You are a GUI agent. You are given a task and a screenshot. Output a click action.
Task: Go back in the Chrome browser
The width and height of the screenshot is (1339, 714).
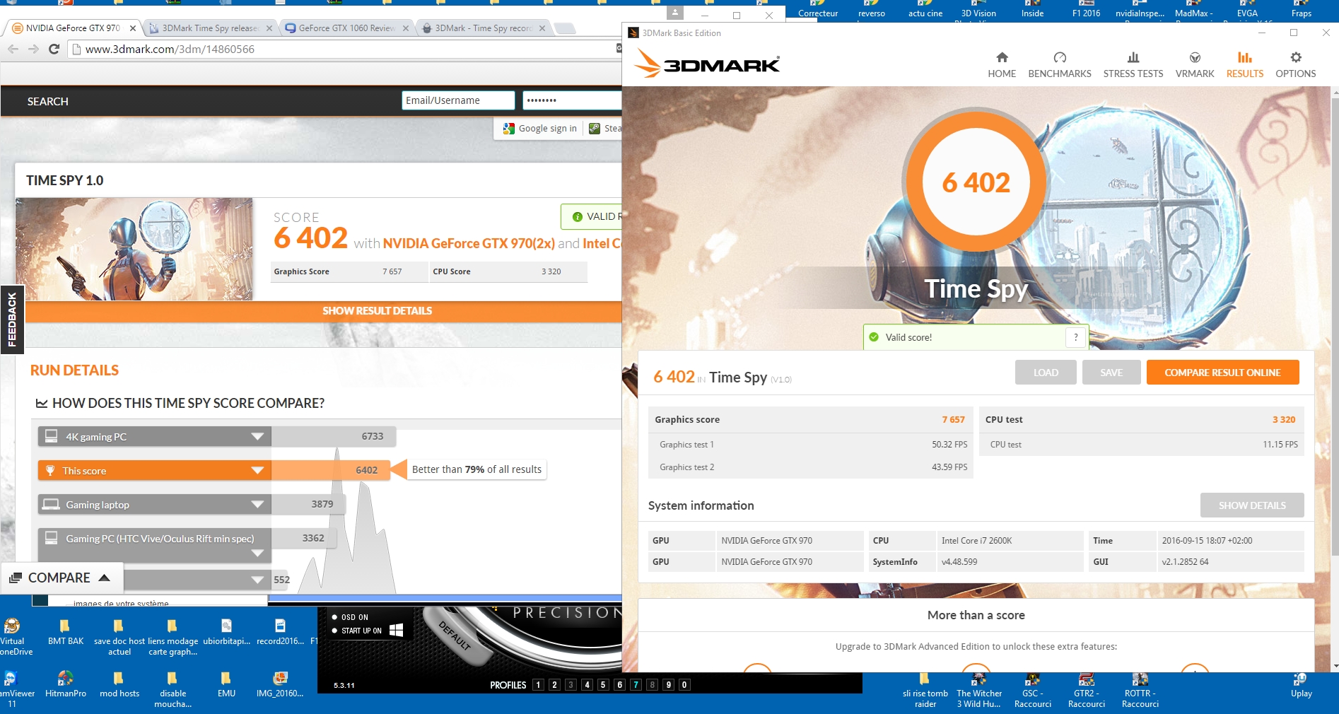pyautogui.click(x=13, y=49)
